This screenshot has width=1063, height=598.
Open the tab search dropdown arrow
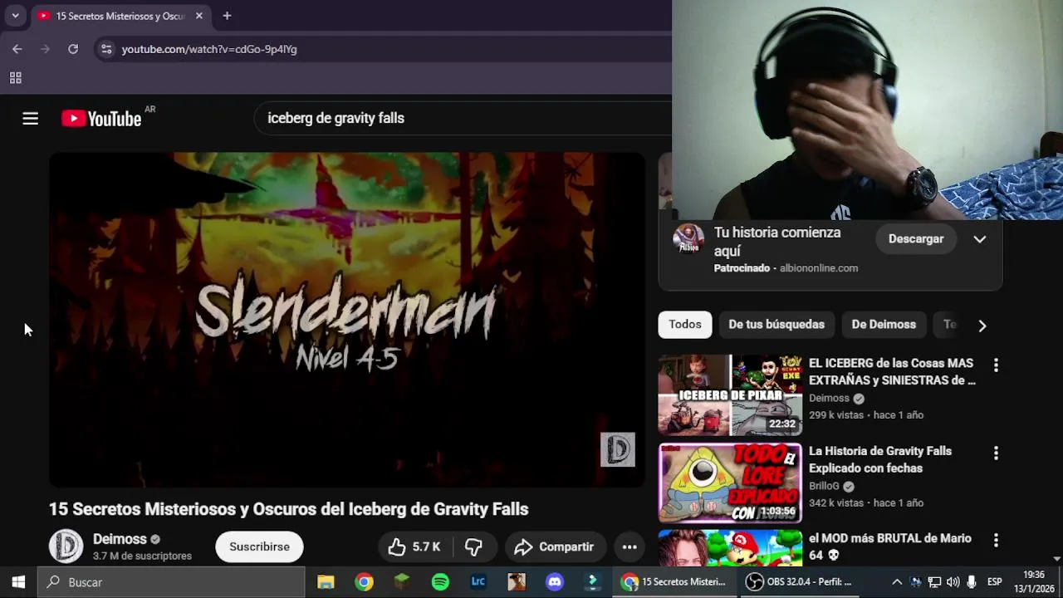15,16
